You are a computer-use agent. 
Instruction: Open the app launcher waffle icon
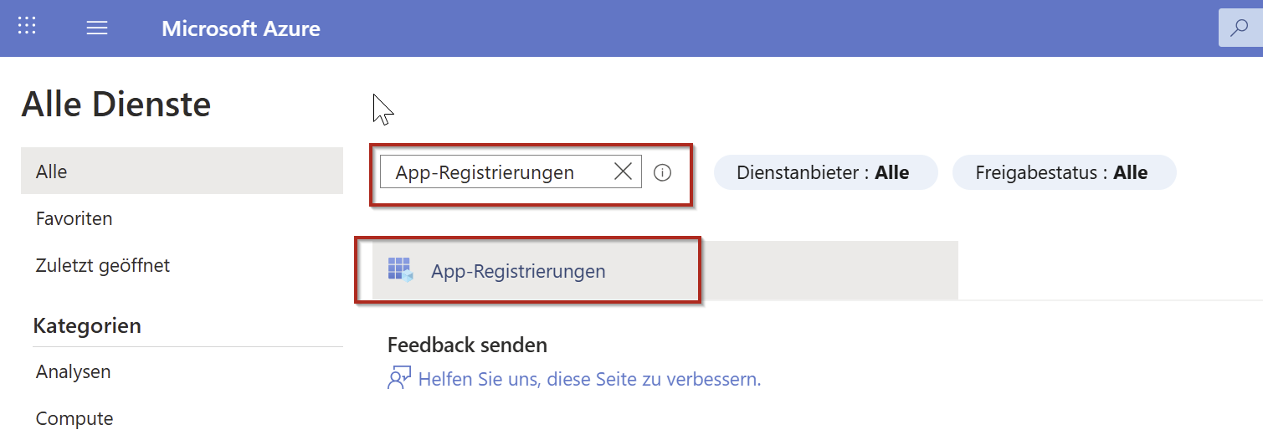click(x=27, y=28)
